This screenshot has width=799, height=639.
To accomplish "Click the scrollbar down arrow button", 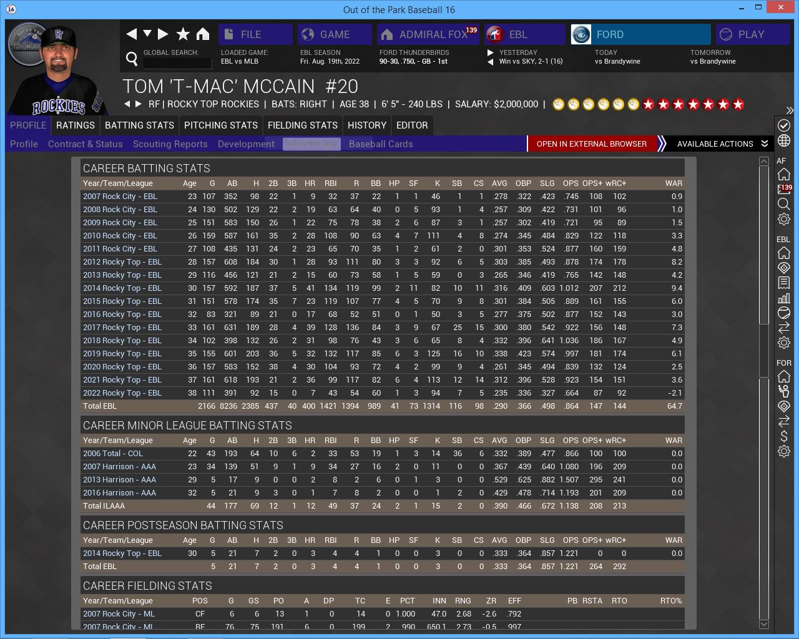I will 764,624.
